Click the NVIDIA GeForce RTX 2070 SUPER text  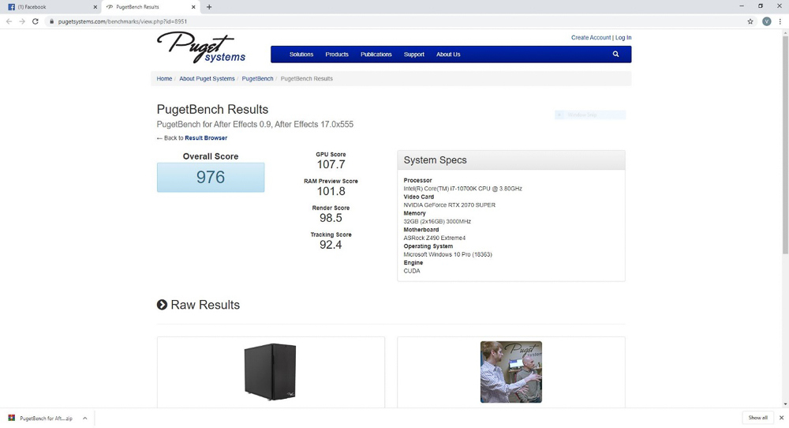pos(450,205)
